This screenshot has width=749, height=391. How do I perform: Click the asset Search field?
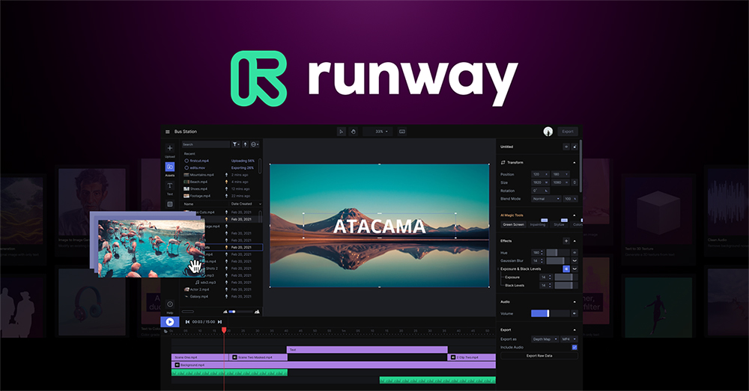click(x=206, y=144)
